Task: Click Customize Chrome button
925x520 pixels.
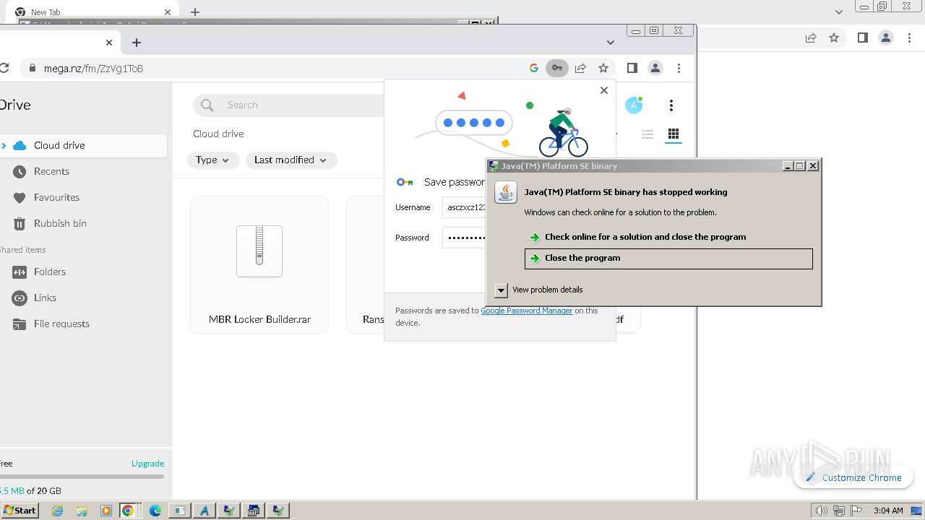Action: [x=853, y=477]
